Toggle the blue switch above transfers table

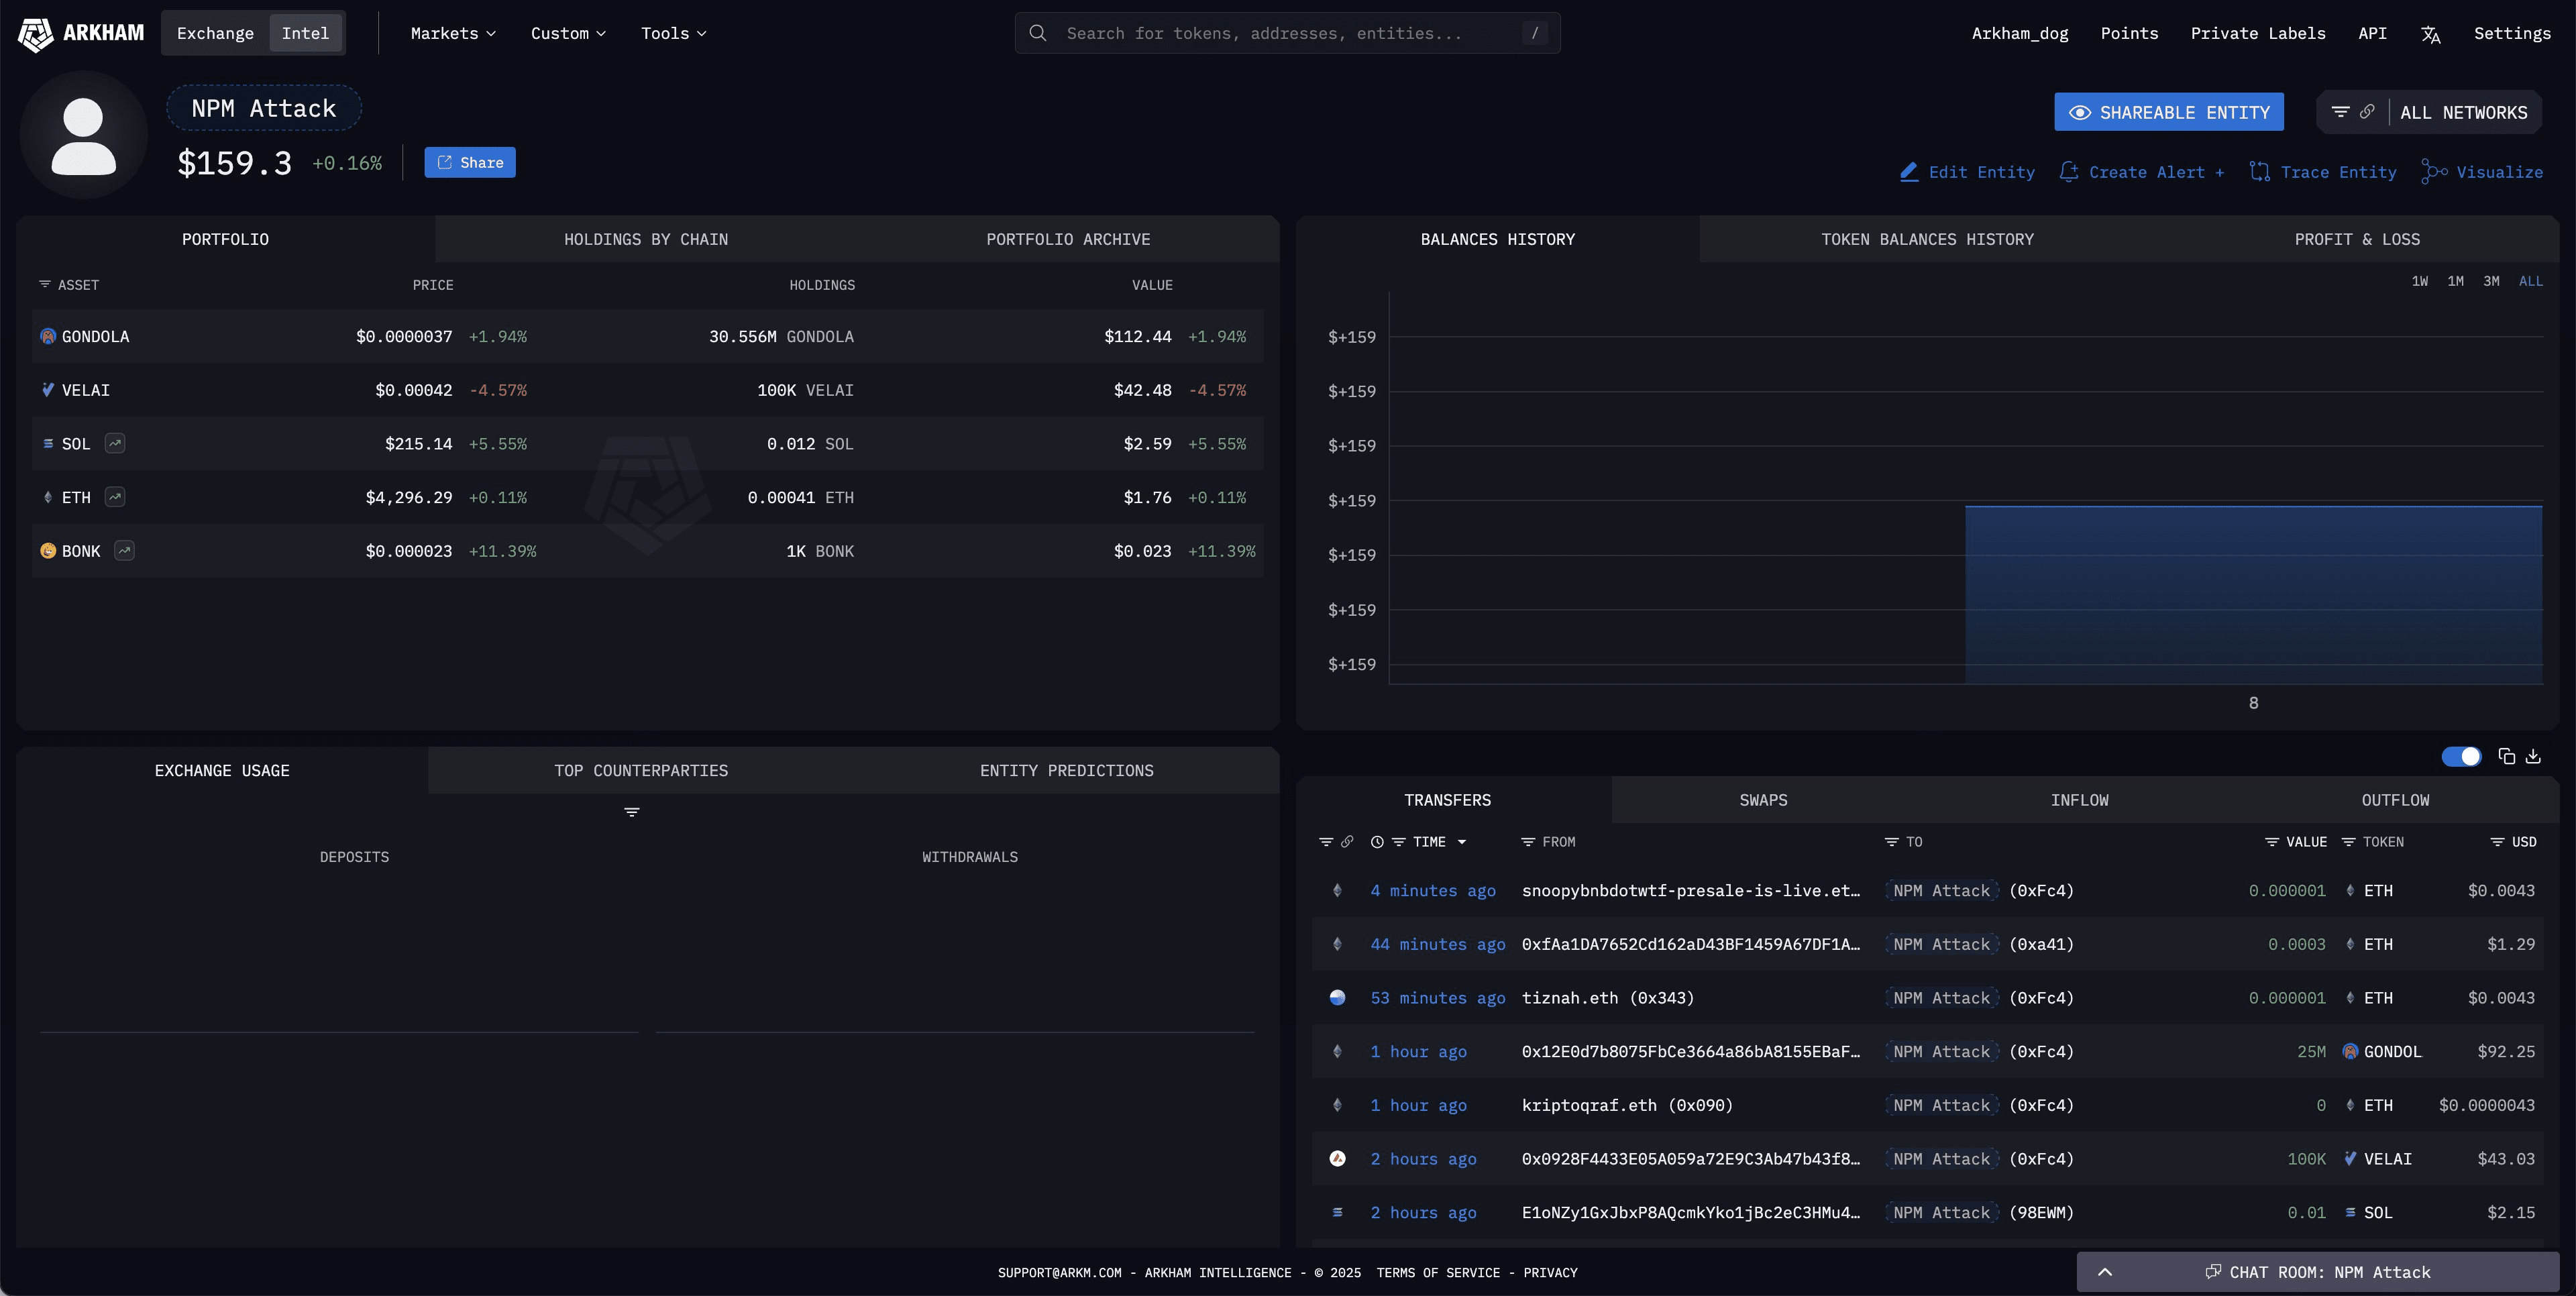[x=2461, y=756]
